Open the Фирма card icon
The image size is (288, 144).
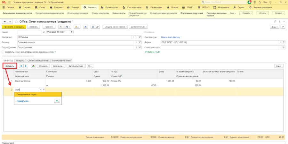coord(284,42)
